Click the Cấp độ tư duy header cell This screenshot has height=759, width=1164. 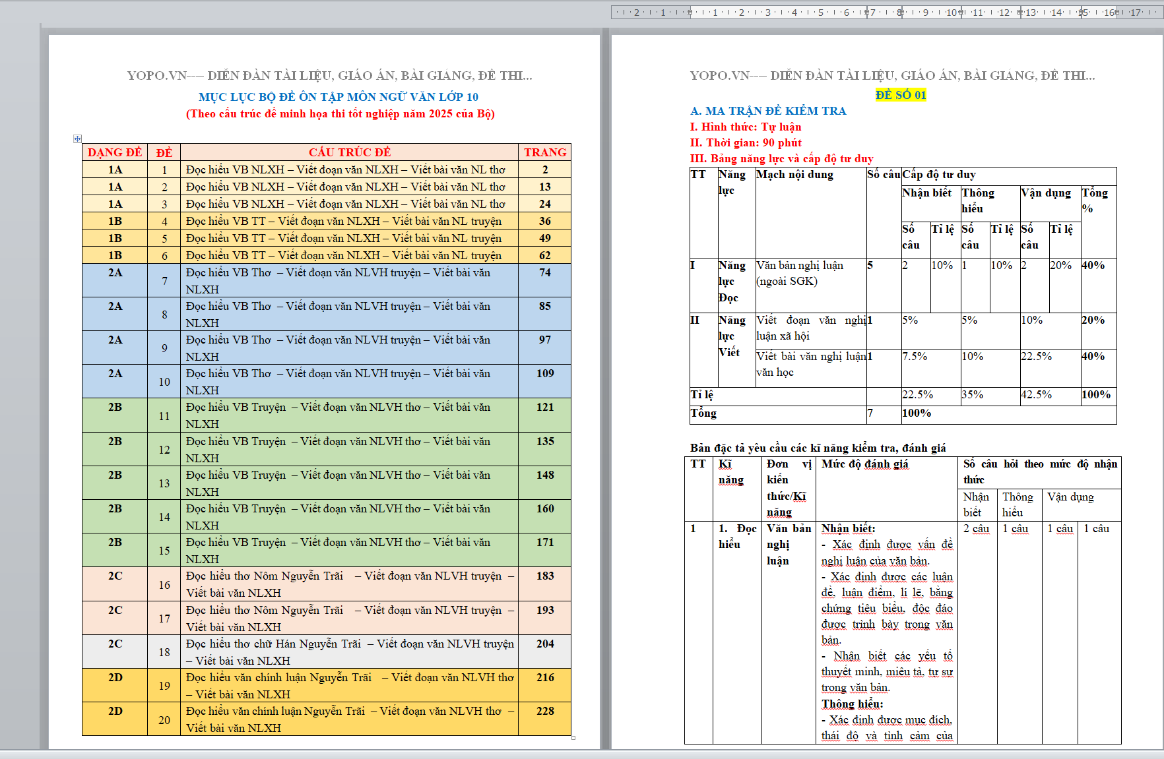(1009, 176)
